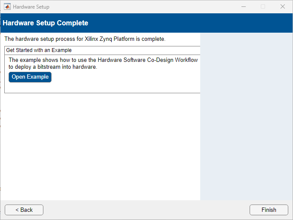Click the grayed-out maximize window button
Viewport: 293px width, 220px height.
pyautogui.click(x=263, y=7)
